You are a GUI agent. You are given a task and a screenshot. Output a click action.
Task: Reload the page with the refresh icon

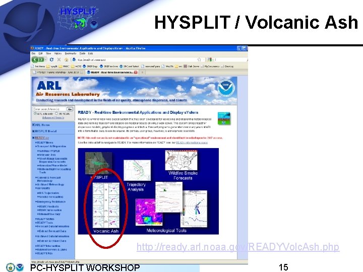[x=51, y=59]
